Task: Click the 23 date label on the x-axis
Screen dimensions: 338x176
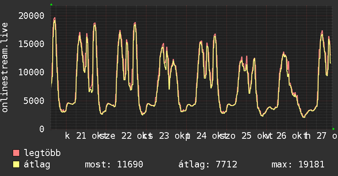Action: [164, 136]
